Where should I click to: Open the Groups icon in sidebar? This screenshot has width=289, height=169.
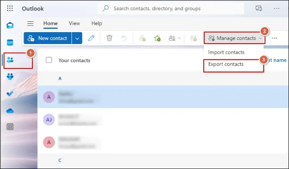(x=10, y=76)
